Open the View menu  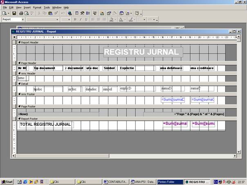[18, 7]
